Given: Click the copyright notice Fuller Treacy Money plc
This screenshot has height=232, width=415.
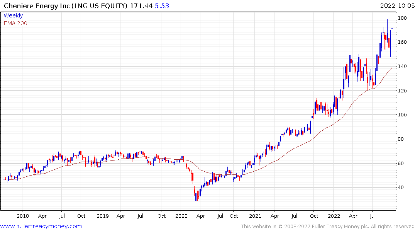Looking at the screenshot, I should 328,227.
